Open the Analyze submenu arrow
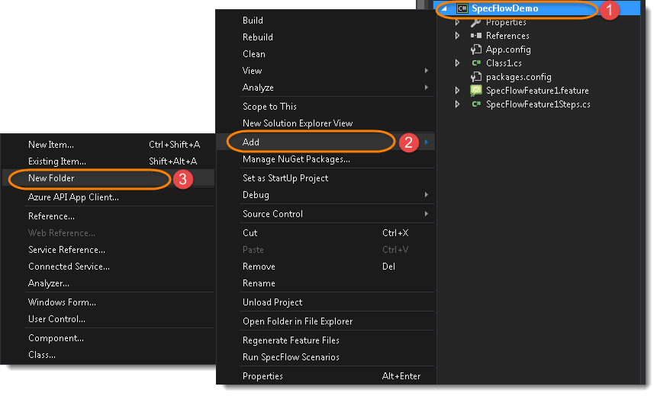657x396 pixels. point(426,88)
